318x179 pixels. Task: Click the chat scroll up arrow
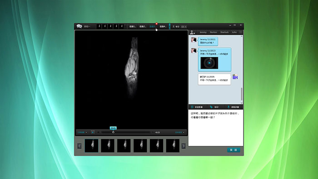tap(242, 36)
